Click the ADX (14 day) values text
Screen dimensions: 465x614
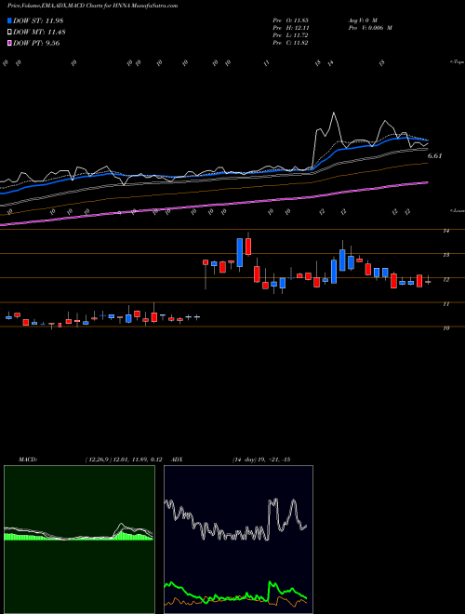pyautogui.click(x=261, y=460)
